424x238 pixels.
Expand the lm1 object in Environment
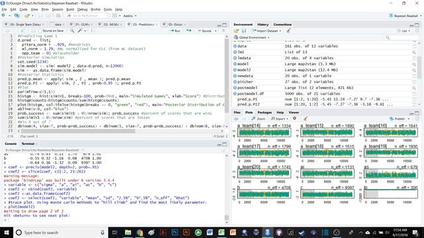[x=235, y=52]
